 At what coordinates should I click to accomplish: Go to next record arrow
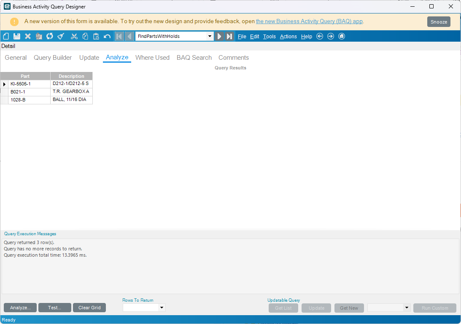coord(219,36)
